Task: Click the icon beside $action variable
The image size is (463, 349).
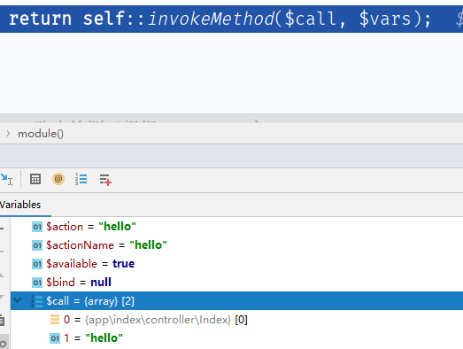Action: coord(37,227)
